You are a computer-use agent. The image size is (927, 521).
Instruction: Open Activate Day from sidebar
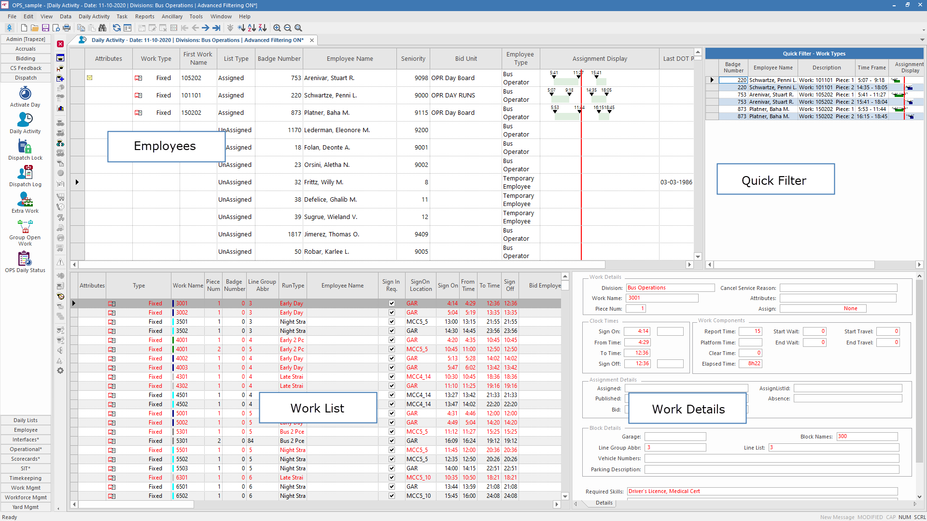tap(25, 96)
